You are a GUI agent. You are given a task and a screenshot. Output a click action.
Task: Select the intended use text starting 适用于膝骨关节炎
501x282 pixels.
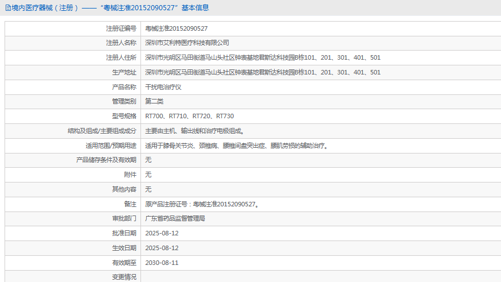click(237, 146)
